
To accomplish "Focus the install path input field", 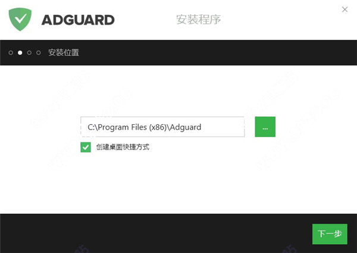I will 162,127.
